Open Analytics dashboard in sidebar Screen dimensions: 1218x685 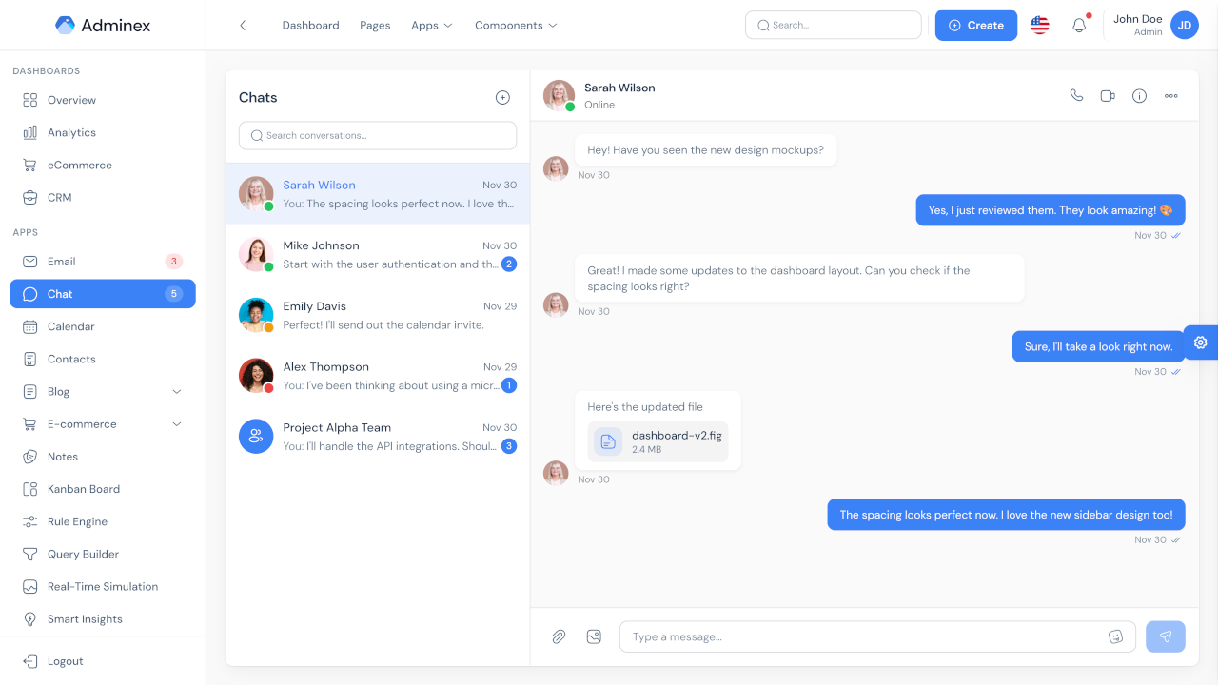click(x=103, y=132)
